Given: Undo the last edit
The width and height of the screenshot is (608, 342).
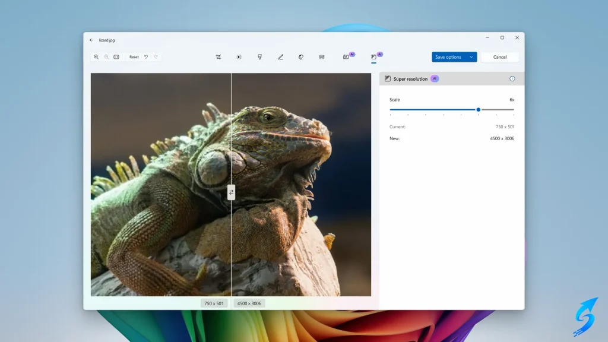Looking at the screenshot, I should coord(146,57).
